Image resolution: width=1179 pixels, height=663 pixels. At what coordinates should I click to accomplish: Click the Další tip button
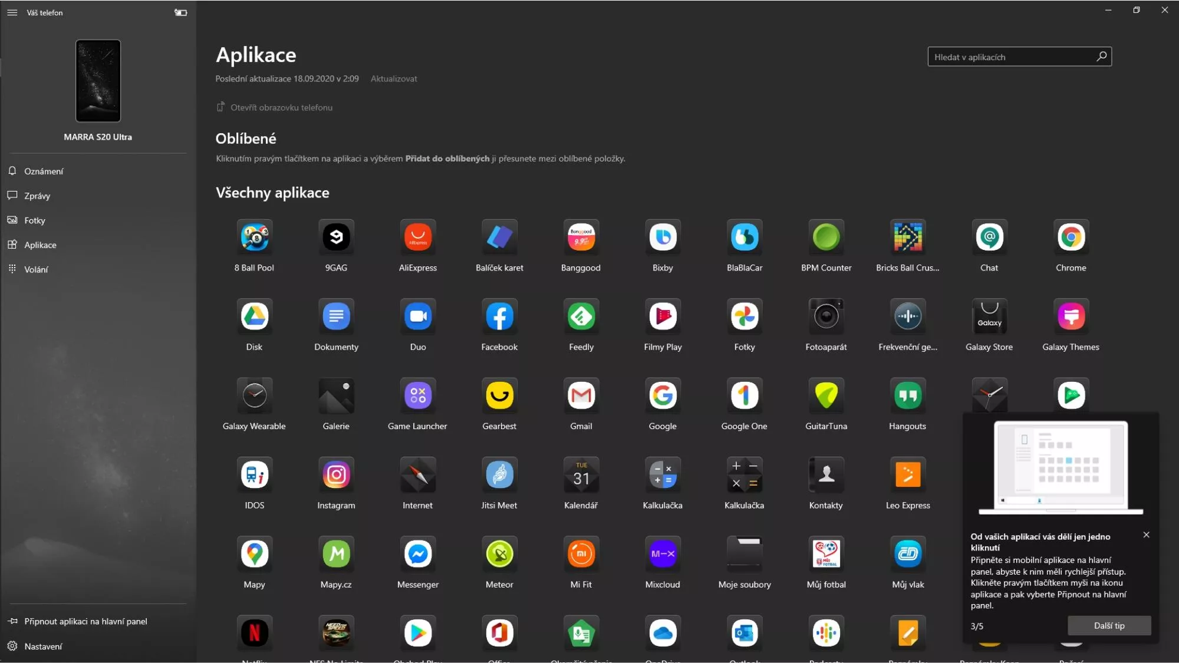[x=1109, y=626]
